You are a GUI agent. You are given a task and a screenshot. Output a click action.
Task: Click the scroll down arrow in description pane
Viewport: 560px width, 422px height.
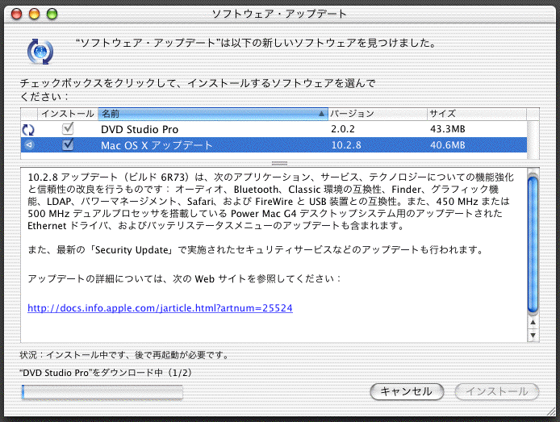coord(533,335)
